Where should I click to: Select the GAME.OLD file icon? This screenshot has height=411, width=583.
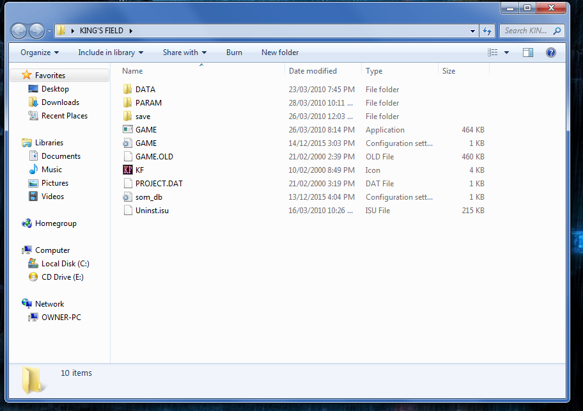click(128, 156)
